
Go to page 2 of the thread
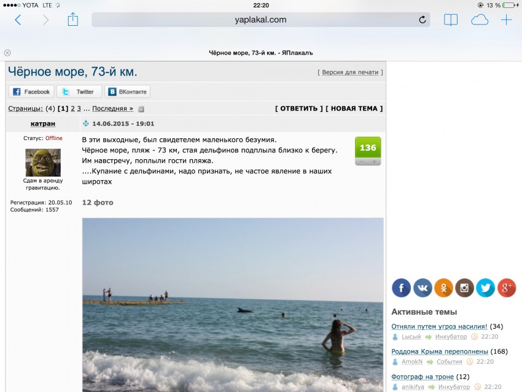tap(72, 109)
